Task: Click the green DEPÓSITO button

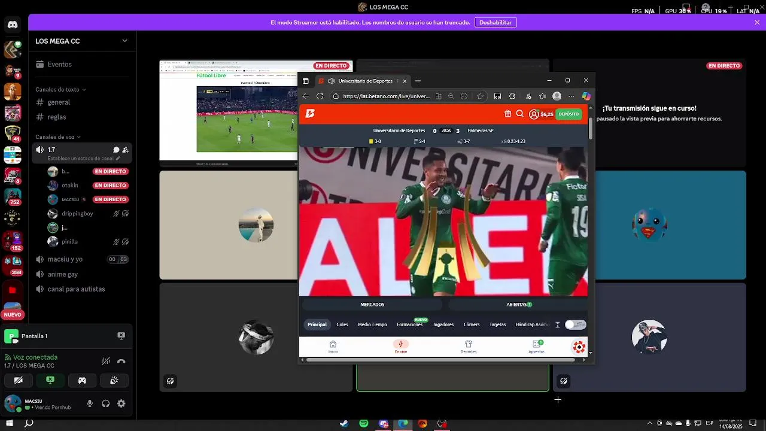Action: [x=569, y=114]
